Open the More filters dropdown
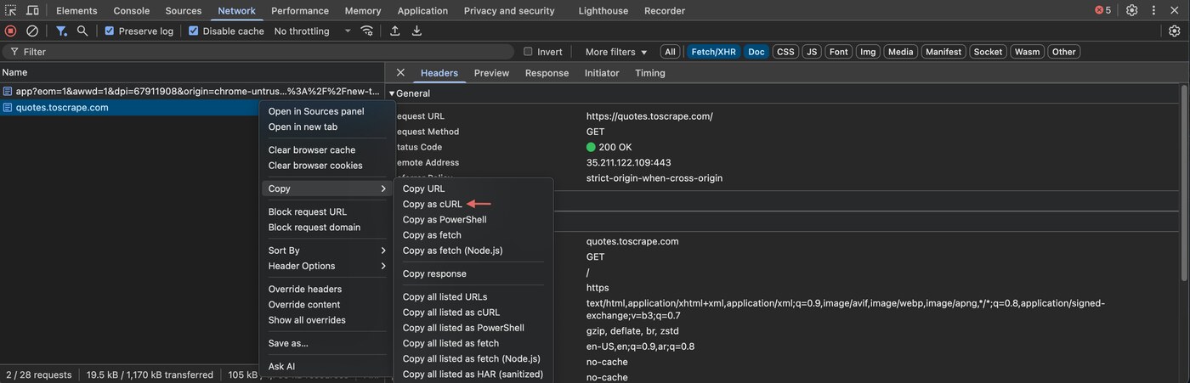Screen dimensions: 1190x383 point(616,52)
